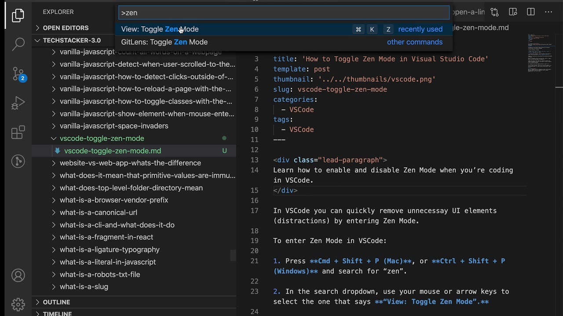Screen dimensions: 563x316
Task: Click the slug line vscode-toggle-zen-mode
Action: (330, 90)
